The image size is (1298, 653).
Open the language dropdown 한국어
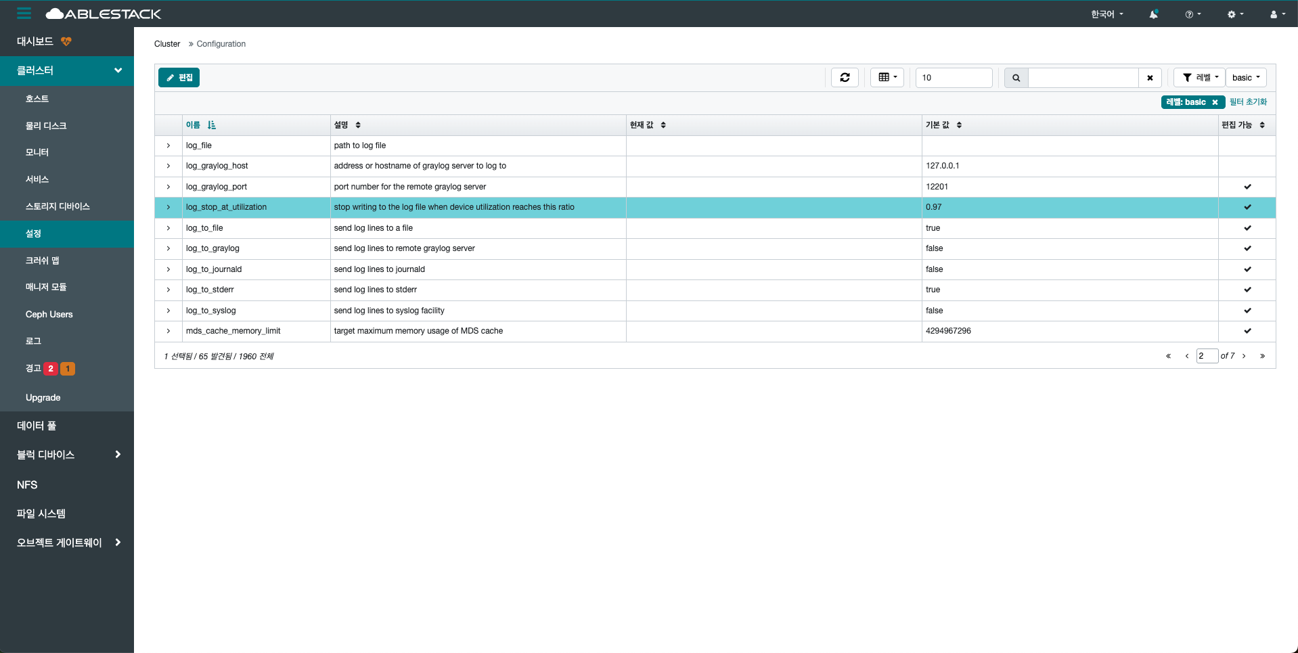[1106, 14]
